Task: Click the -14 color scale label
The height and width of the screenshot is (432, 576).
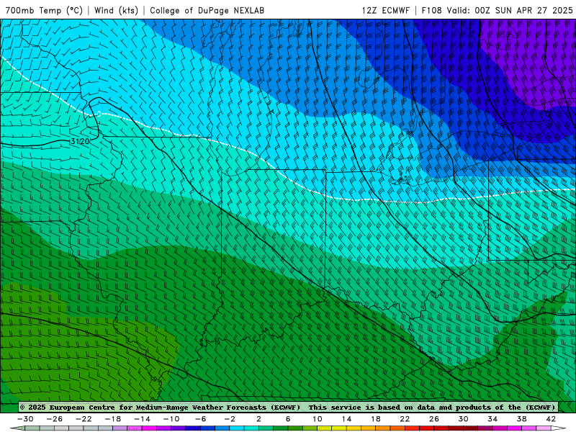Action: (x=142, y=419)
